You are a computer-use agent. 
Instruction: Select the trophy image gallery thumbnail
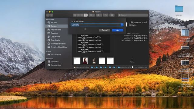(94, 61)
